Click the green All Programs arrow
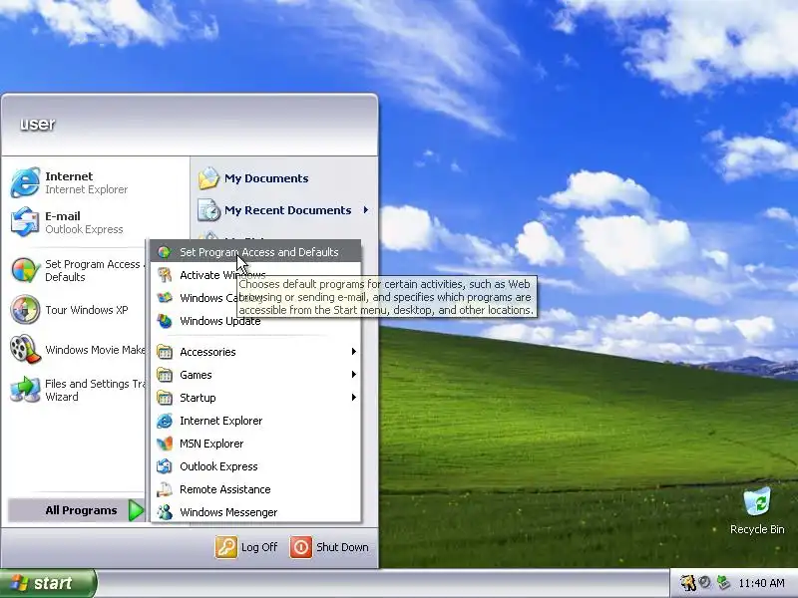The image size is (798, 598). coord(136,510)
